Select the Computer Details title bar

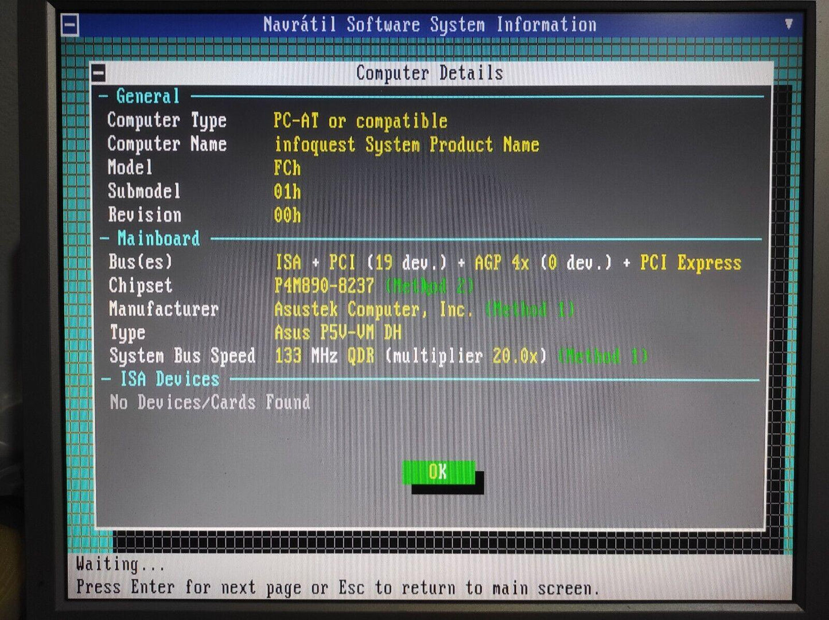(429, 73)
